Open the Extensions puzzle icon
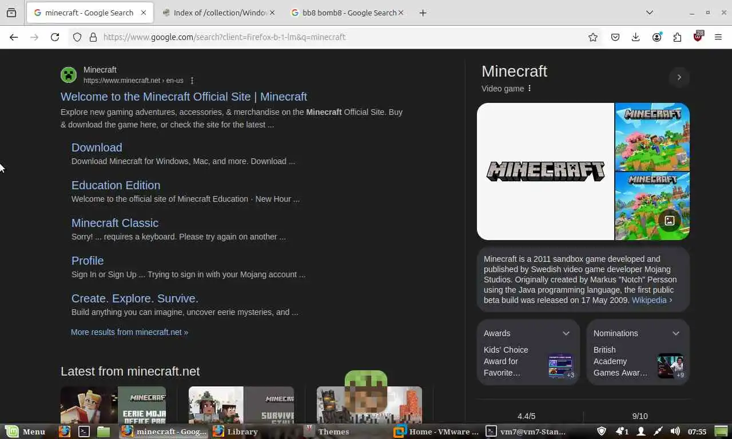732x439 pixels. pos(677,37)
